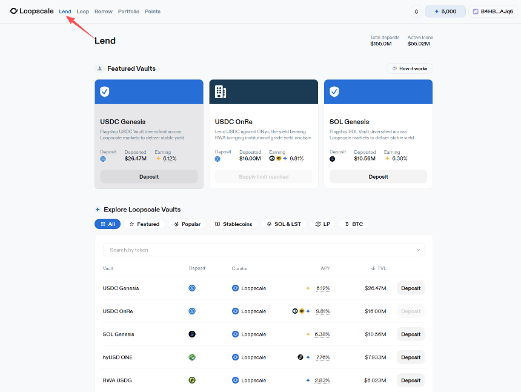This screenshot has width=521, height=392.
Task: Open the notifications bell
Action: point(416,12)
